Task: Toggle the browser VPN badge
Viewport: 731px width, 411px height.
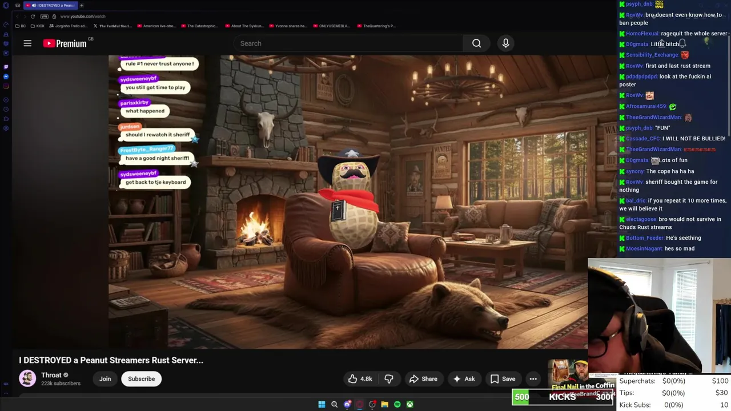Action: (x=45, y=17)
